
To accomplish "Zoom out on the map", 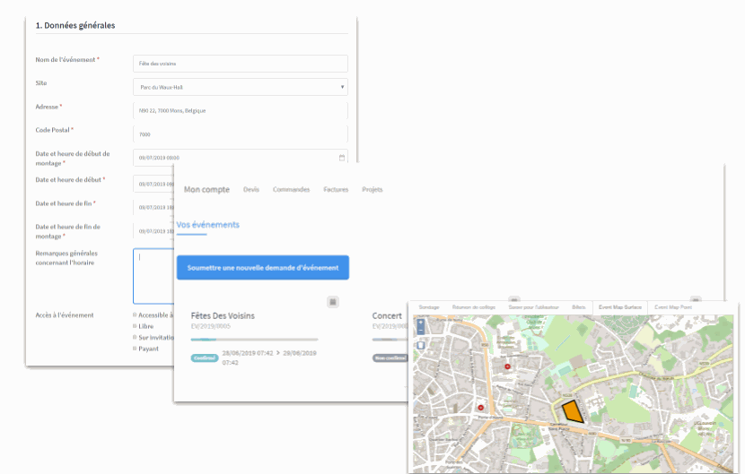I will 420,331.
